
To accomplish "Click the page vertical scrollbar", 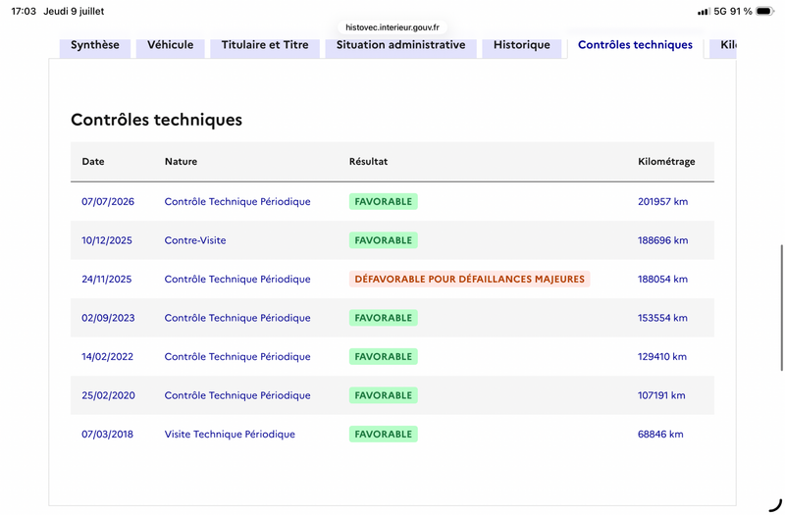I will pos(781,308).
